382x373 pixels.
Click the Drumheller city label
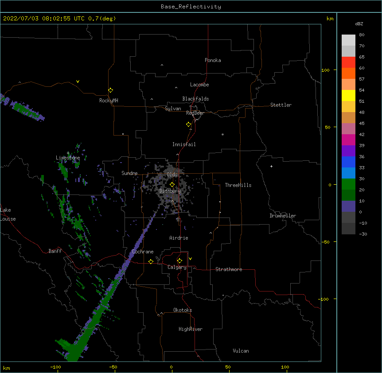tap(283, 216)
